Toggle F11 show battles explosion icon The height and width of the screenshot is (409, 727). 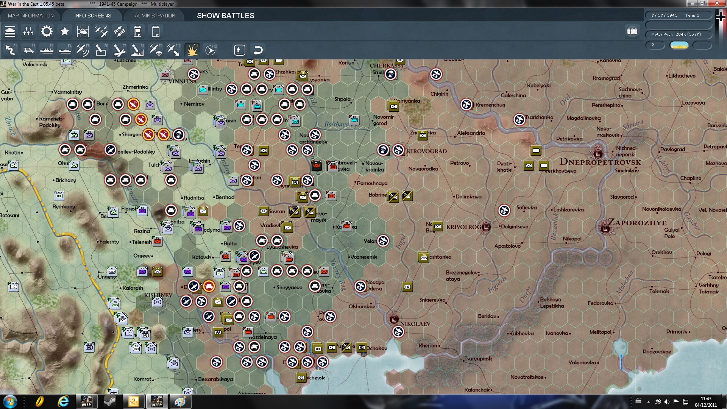(x=192, y=50)
